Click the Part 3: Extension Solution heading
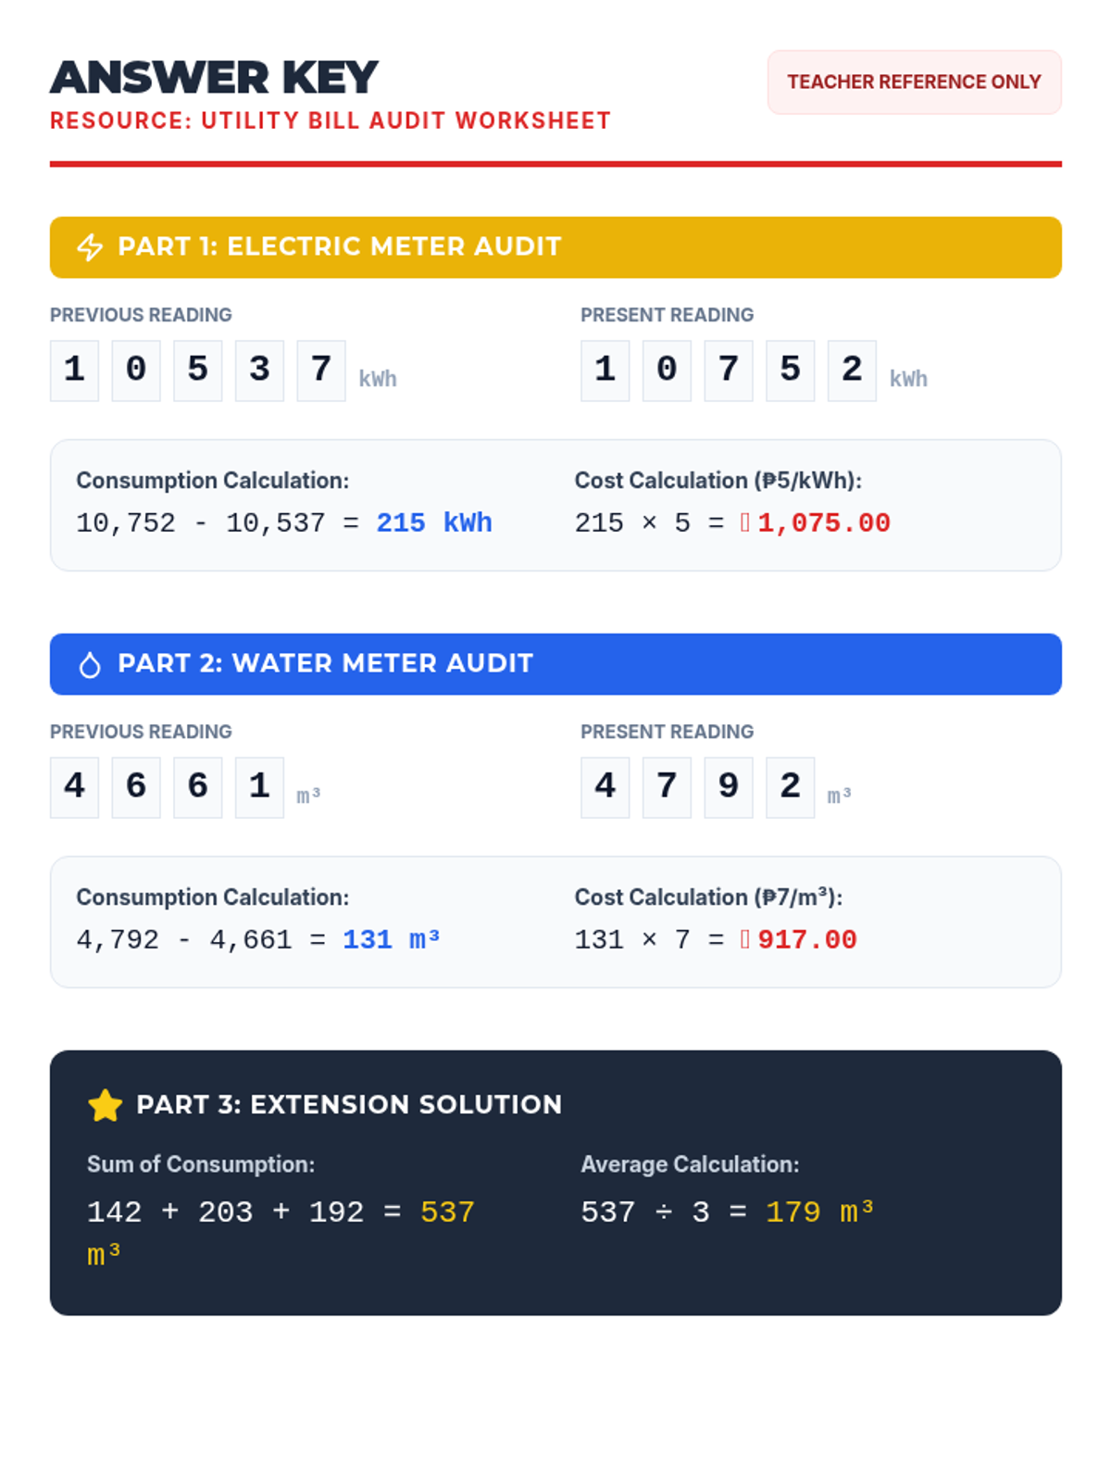The width and height of the screenshot is (1111, 1482). (349, 1104)
